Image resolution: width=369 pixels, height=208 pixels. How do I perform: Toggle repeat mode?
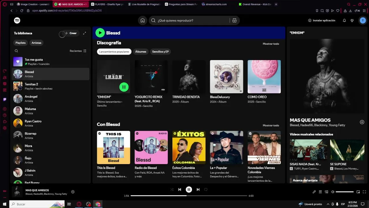tap(206, 190)
